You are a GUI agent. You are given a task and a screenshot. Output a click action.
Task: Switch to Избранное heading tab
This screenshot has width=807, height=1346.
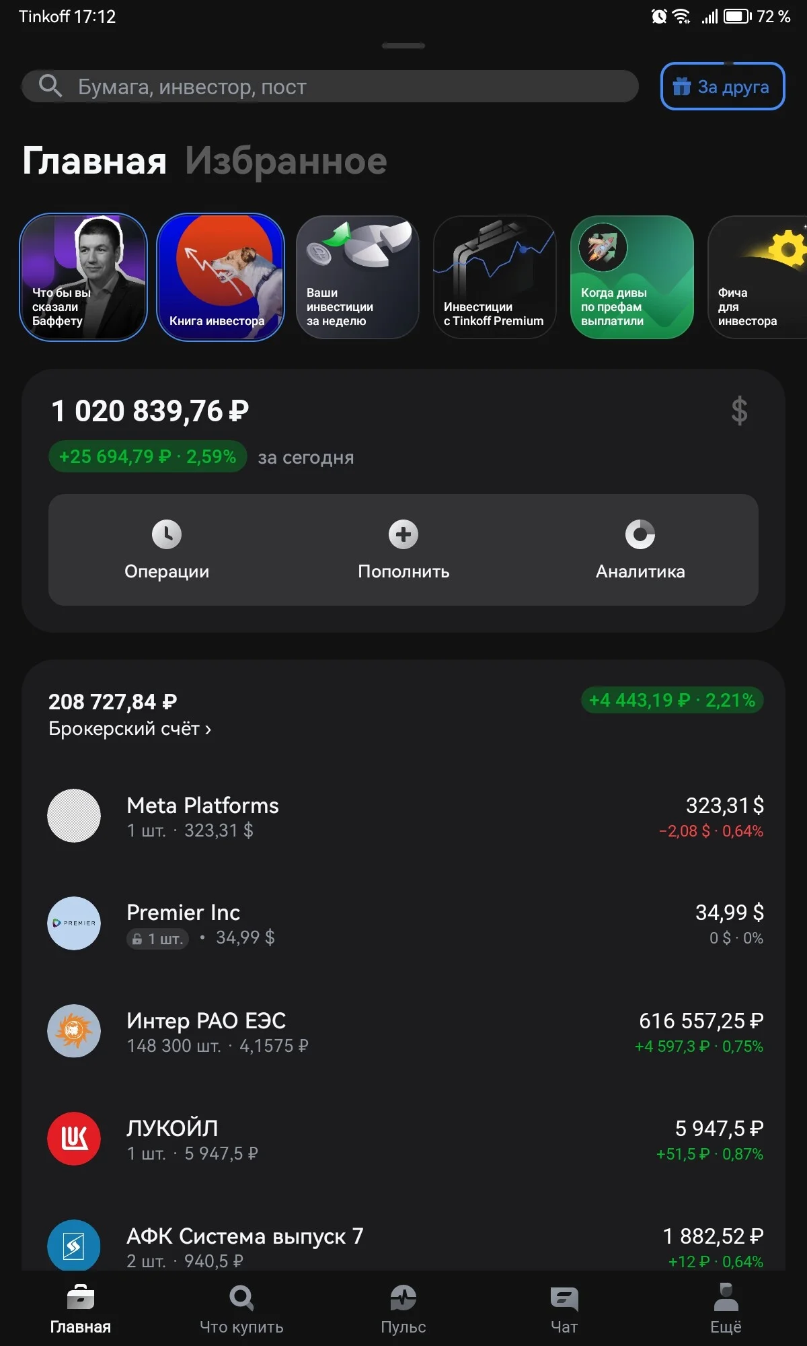pos(286,161)
